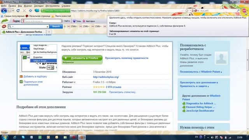Click the magnifier icon in Ask.com search box
249x140 pixels.
(238, 10)
